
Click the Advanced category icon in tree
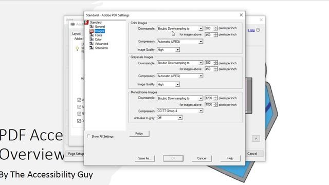(92, 44)
